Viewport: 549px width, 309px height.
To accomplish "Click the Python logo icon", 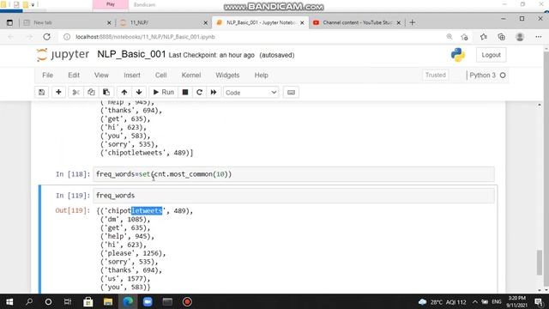I will pos(457,55).
